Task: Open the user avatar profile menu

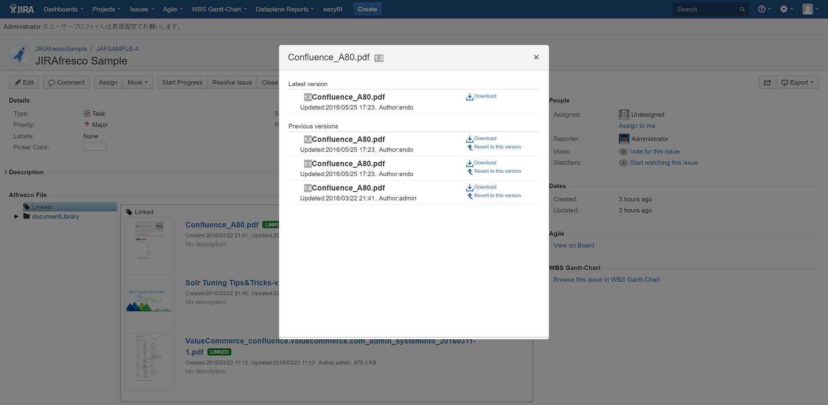Action: click(810, 9)
